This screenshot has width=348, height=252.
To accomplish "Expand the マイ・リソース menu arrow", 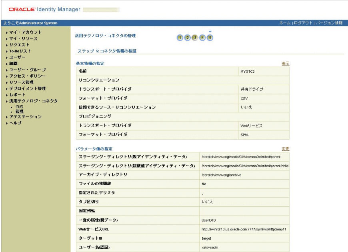I will point(7,39).
